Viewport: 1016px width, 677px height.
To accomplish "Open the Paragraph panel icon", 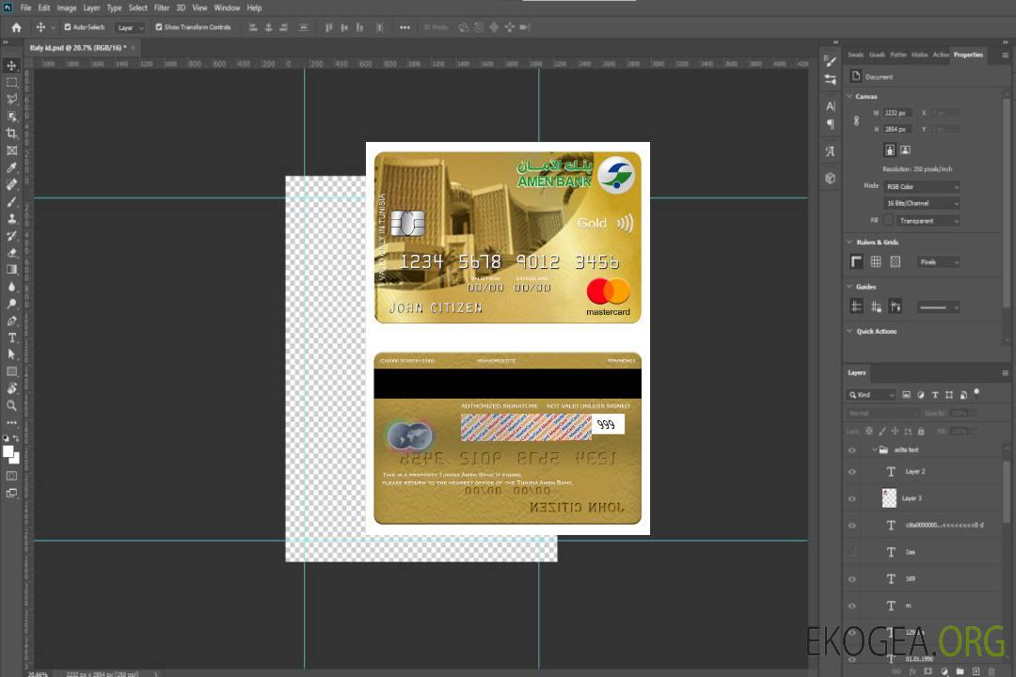I will click(x=831, y=124).
